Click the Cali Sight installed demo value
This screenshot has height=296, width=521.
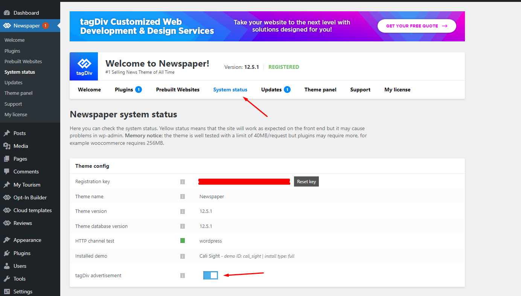pos(247,256)
